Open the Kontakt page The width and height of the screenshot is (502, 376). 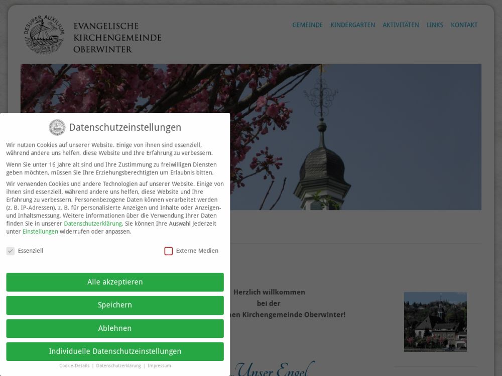464,25
